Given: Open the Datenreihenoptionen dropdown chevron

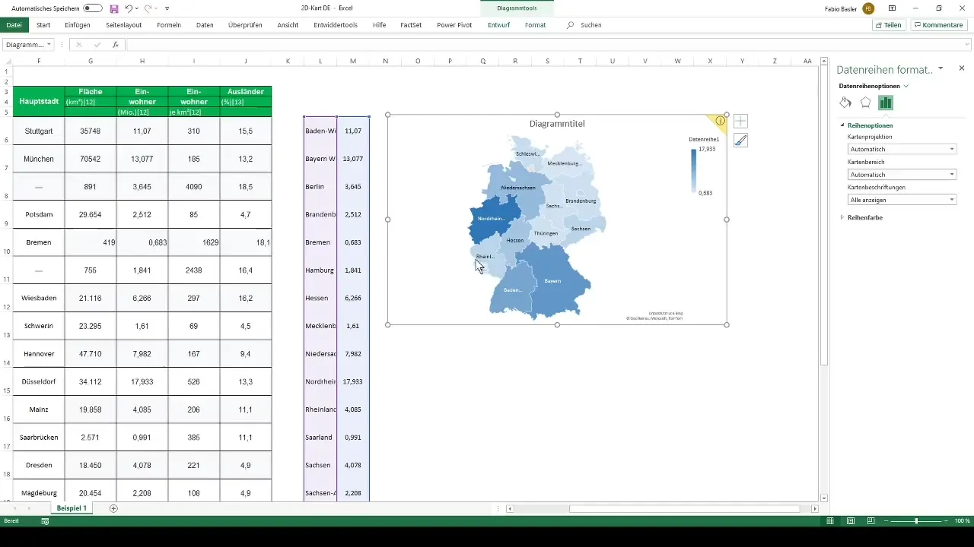Looking at the screenshot, I should tap(906, 86).
